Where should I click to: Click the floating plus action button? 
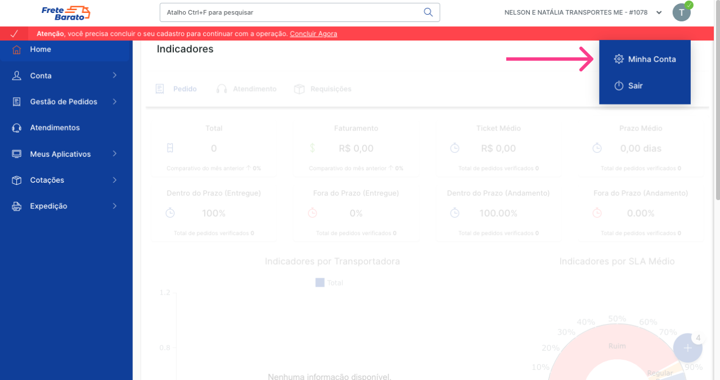click(x=687, y=348)
